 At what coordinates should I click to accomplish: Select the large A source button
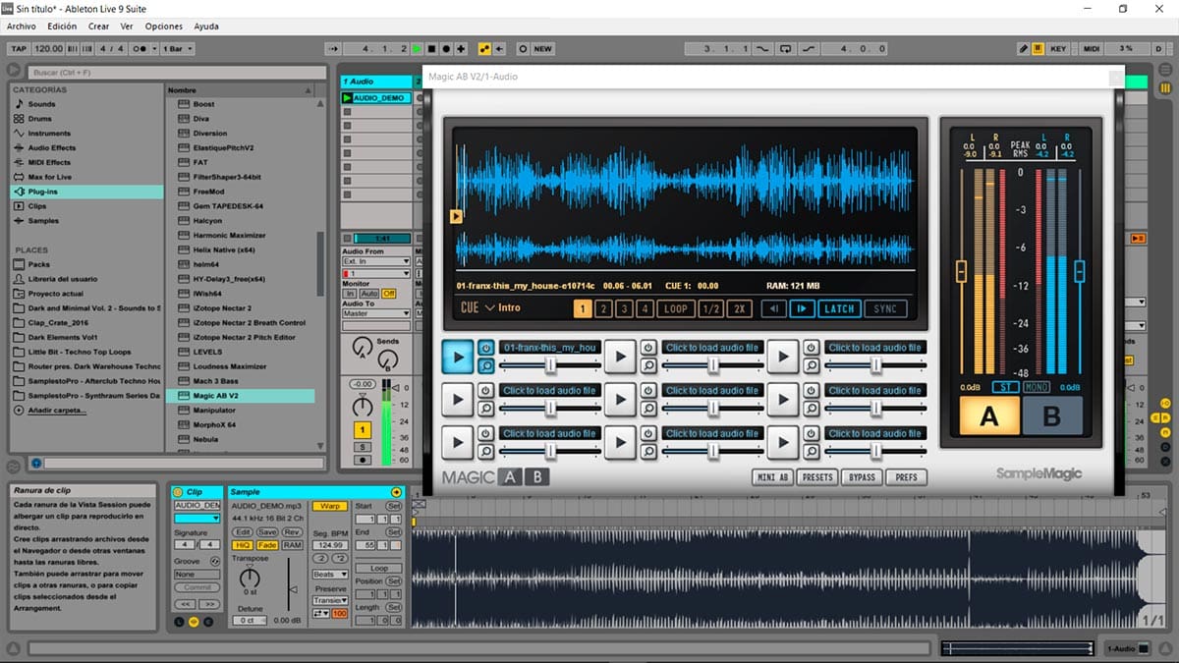pos(989,416)
